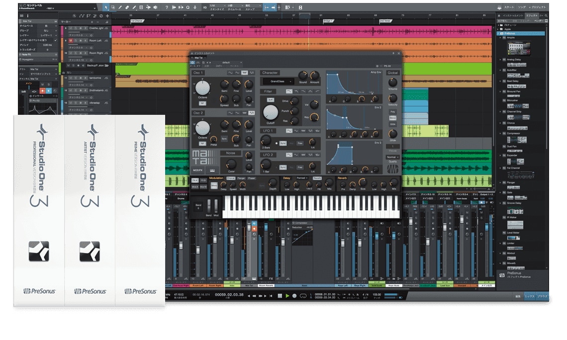Activate the Listen speaker tool
The image size is (567, 340).
[x=156, y=7]
